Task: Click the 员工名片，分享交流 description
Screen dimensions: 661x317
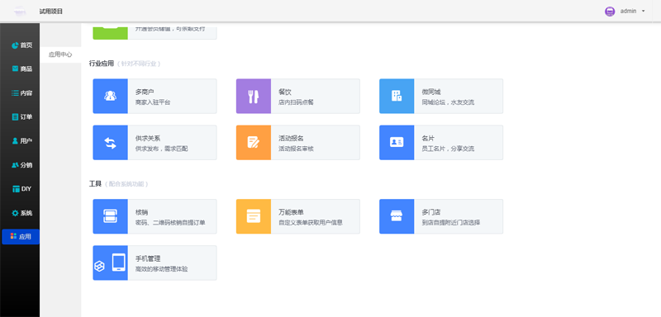Action: tap(448, 149)
